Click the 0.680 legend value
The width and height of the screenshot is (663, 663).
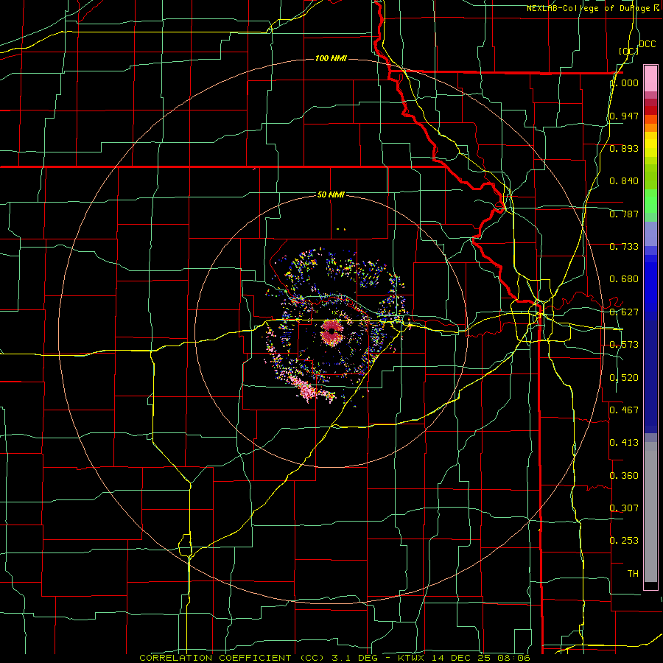[624, 279]
